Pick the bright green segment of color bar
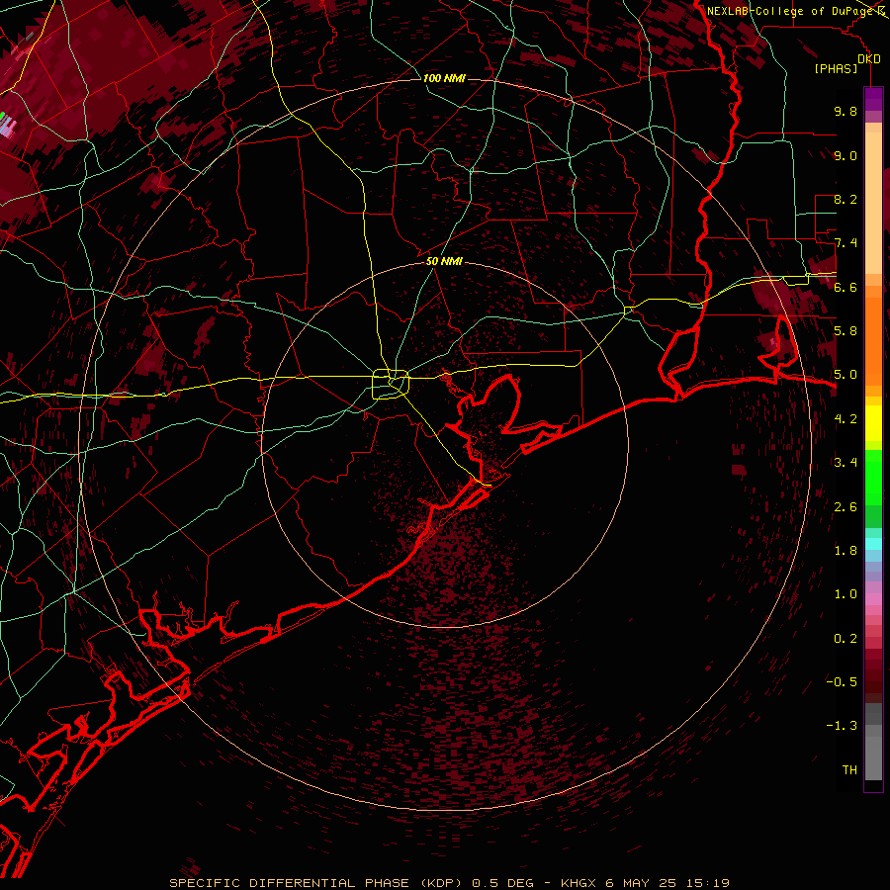The height and width of the screenshot is (890, 890). coord(873,478)
